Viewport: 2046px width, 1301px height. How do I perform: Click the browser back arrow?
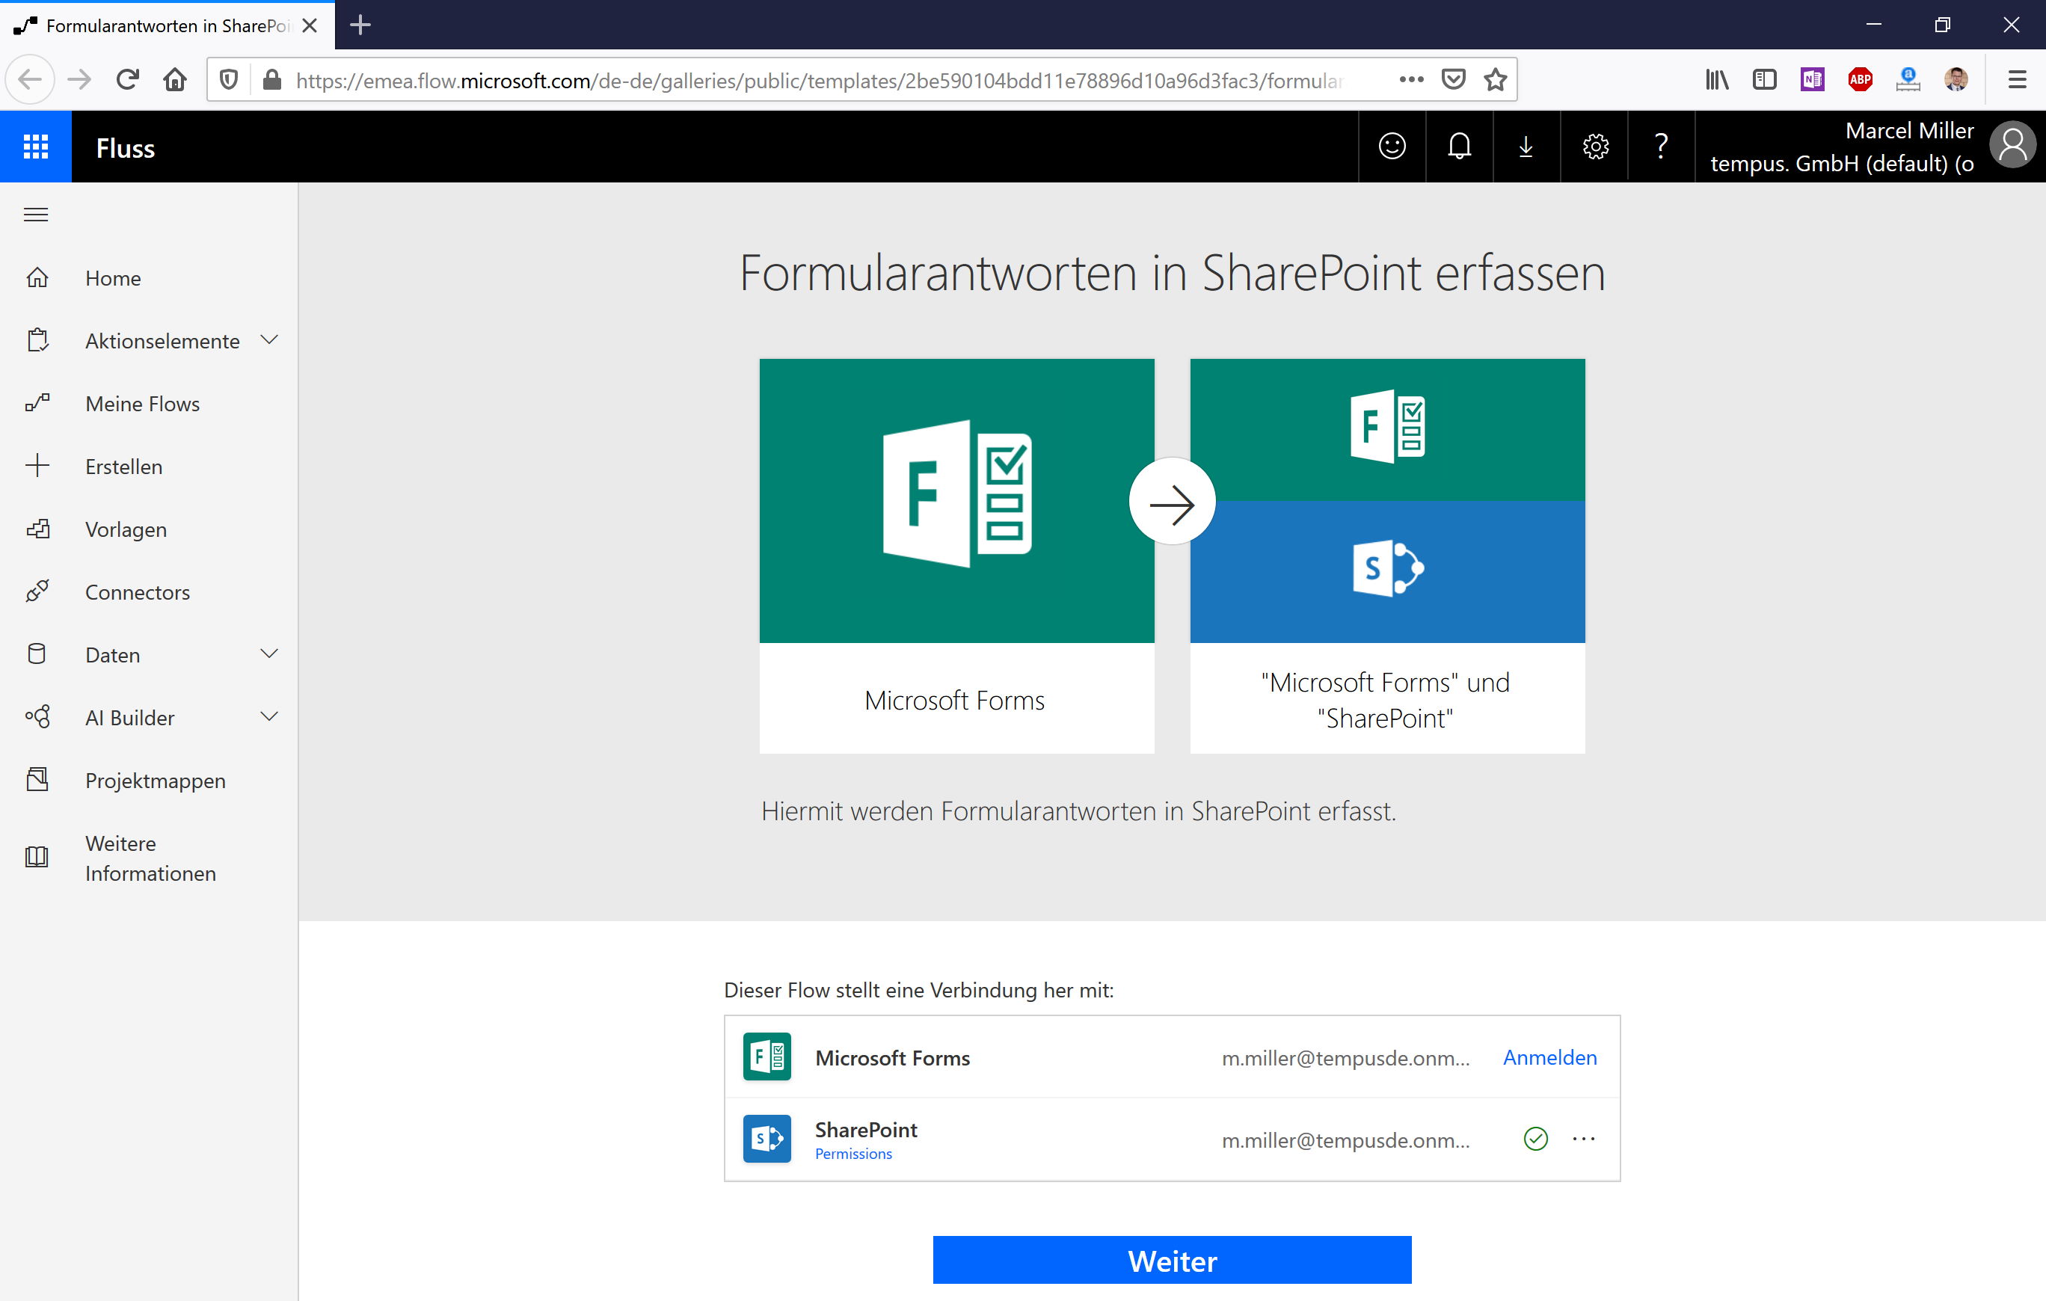tap(30, 80)
